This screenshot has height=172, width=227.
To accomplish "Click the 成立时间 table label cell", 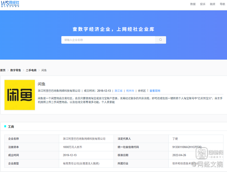I will click(x=32, y=155).
